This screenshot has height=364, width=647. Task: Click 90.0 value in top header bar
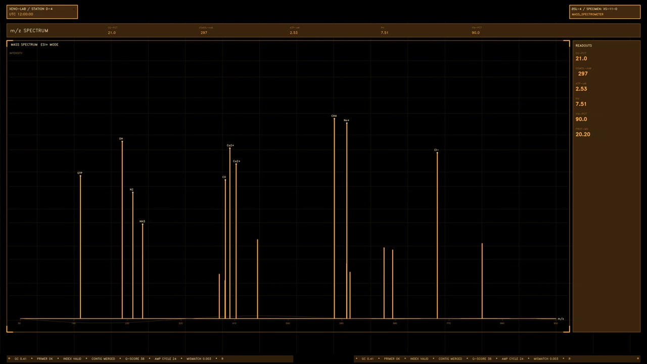pos(476,32)
